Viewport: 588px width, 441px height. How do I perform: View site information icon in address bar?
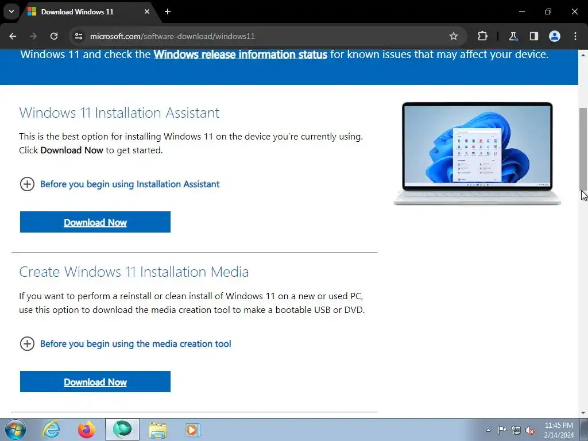point(78,36)
